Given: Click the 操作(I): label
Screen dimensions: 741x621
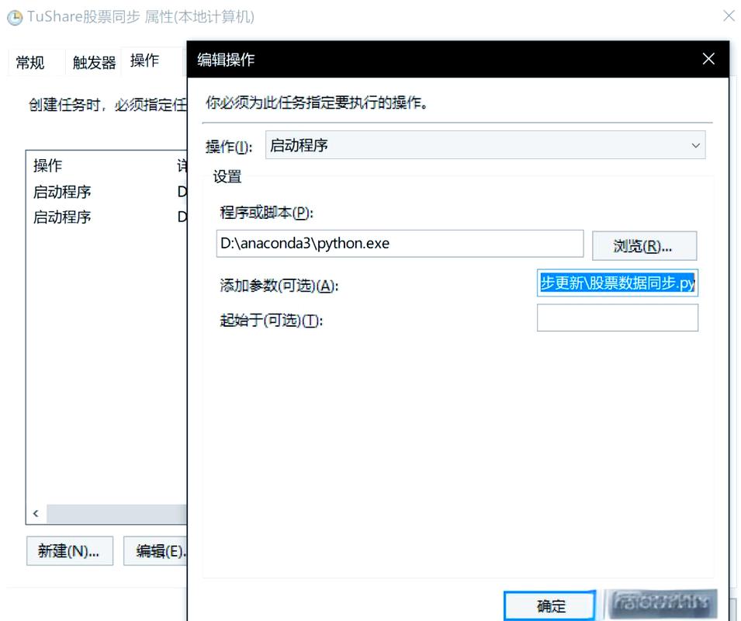Looking at the screenshot, I should click(229, 146).
